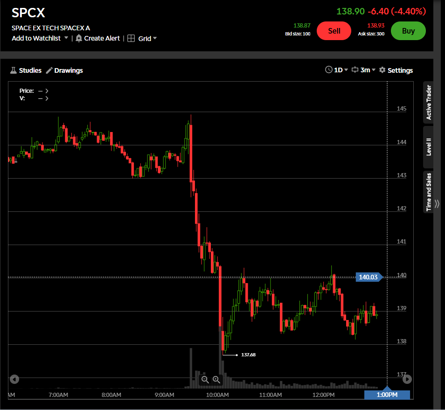Click the 138.87 bid price
Screen dimensions: 445x410
(x=302, y=26)
